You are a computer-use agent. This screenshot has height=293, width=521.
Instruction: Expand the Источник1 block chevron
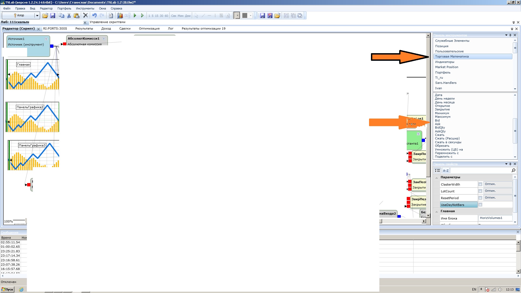point(46,39)
